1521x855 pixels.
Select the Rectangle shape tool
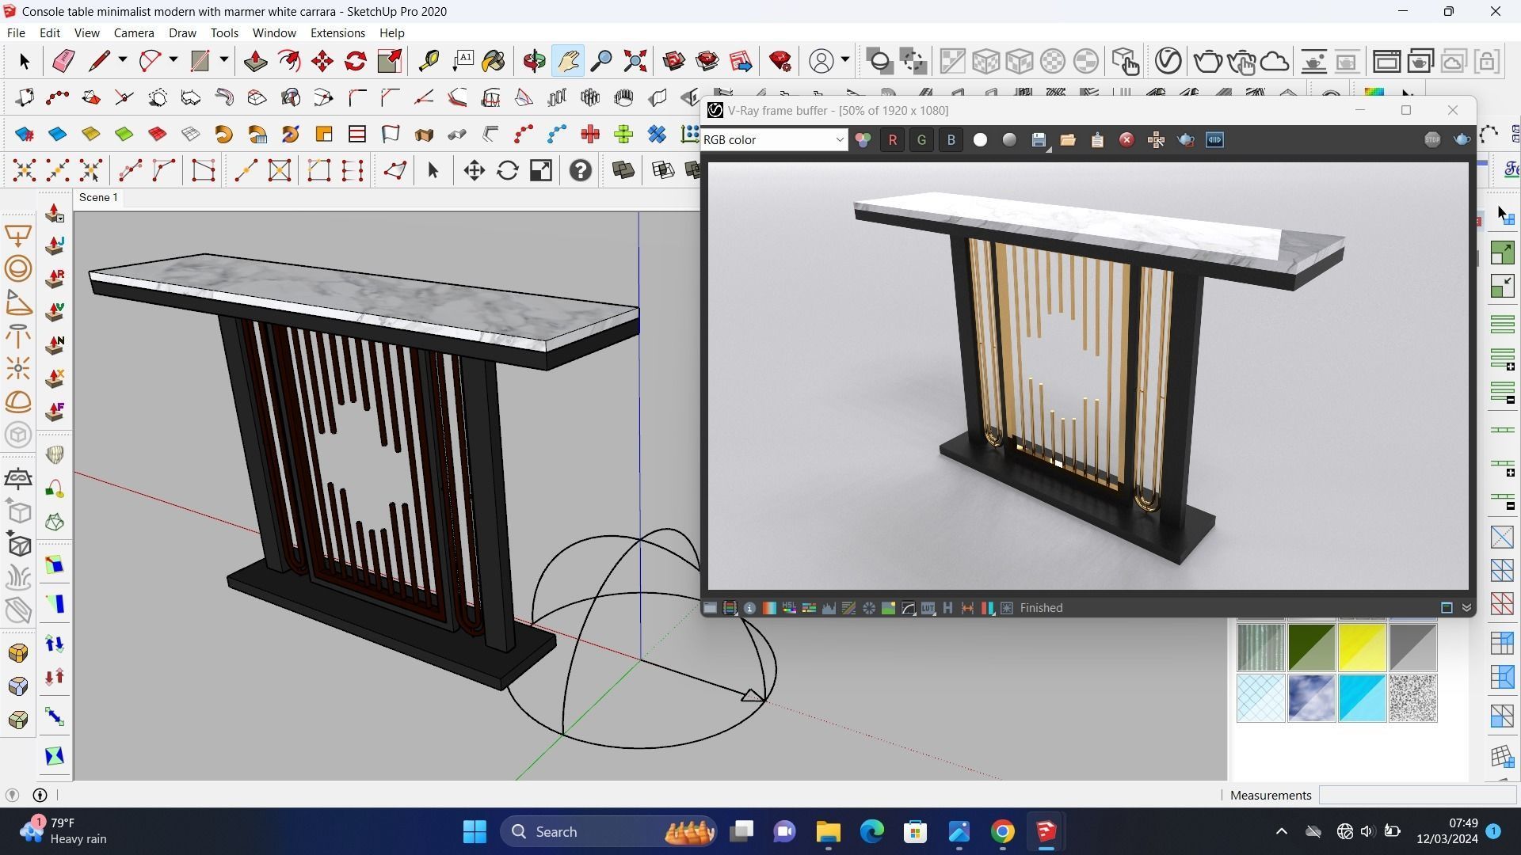coord(200,61)
